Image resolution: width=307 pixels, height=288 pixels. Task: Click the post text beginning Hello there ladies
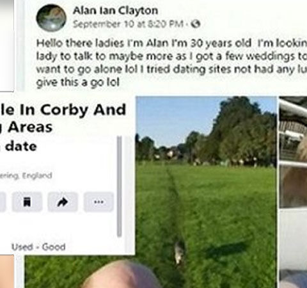click(171, 63)
